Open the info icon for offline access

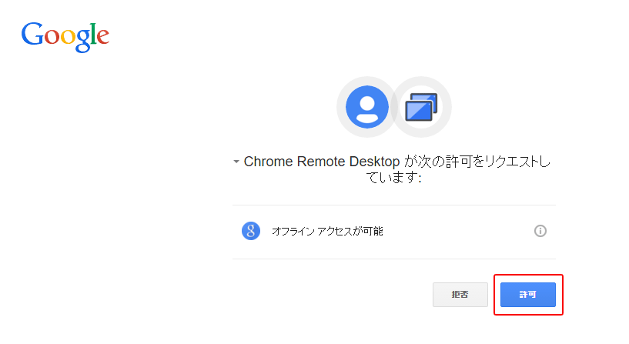[540, 231]
